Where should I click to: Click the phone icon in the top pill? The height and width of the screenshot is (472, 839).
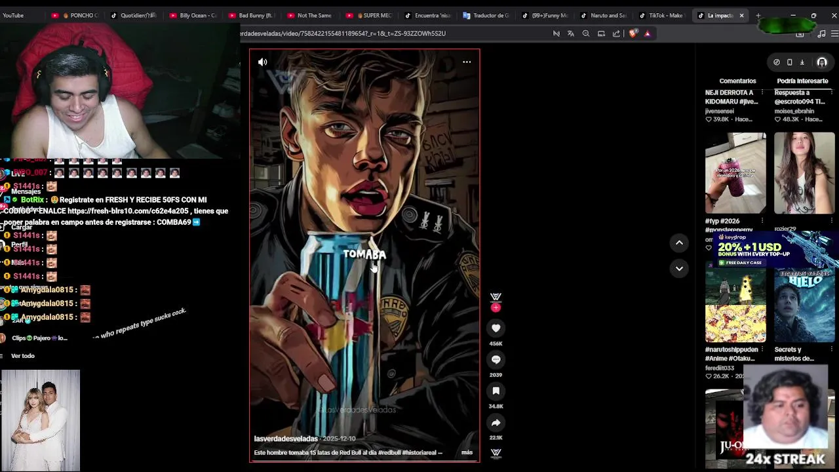pyautogui.click(x=789, y=62)
